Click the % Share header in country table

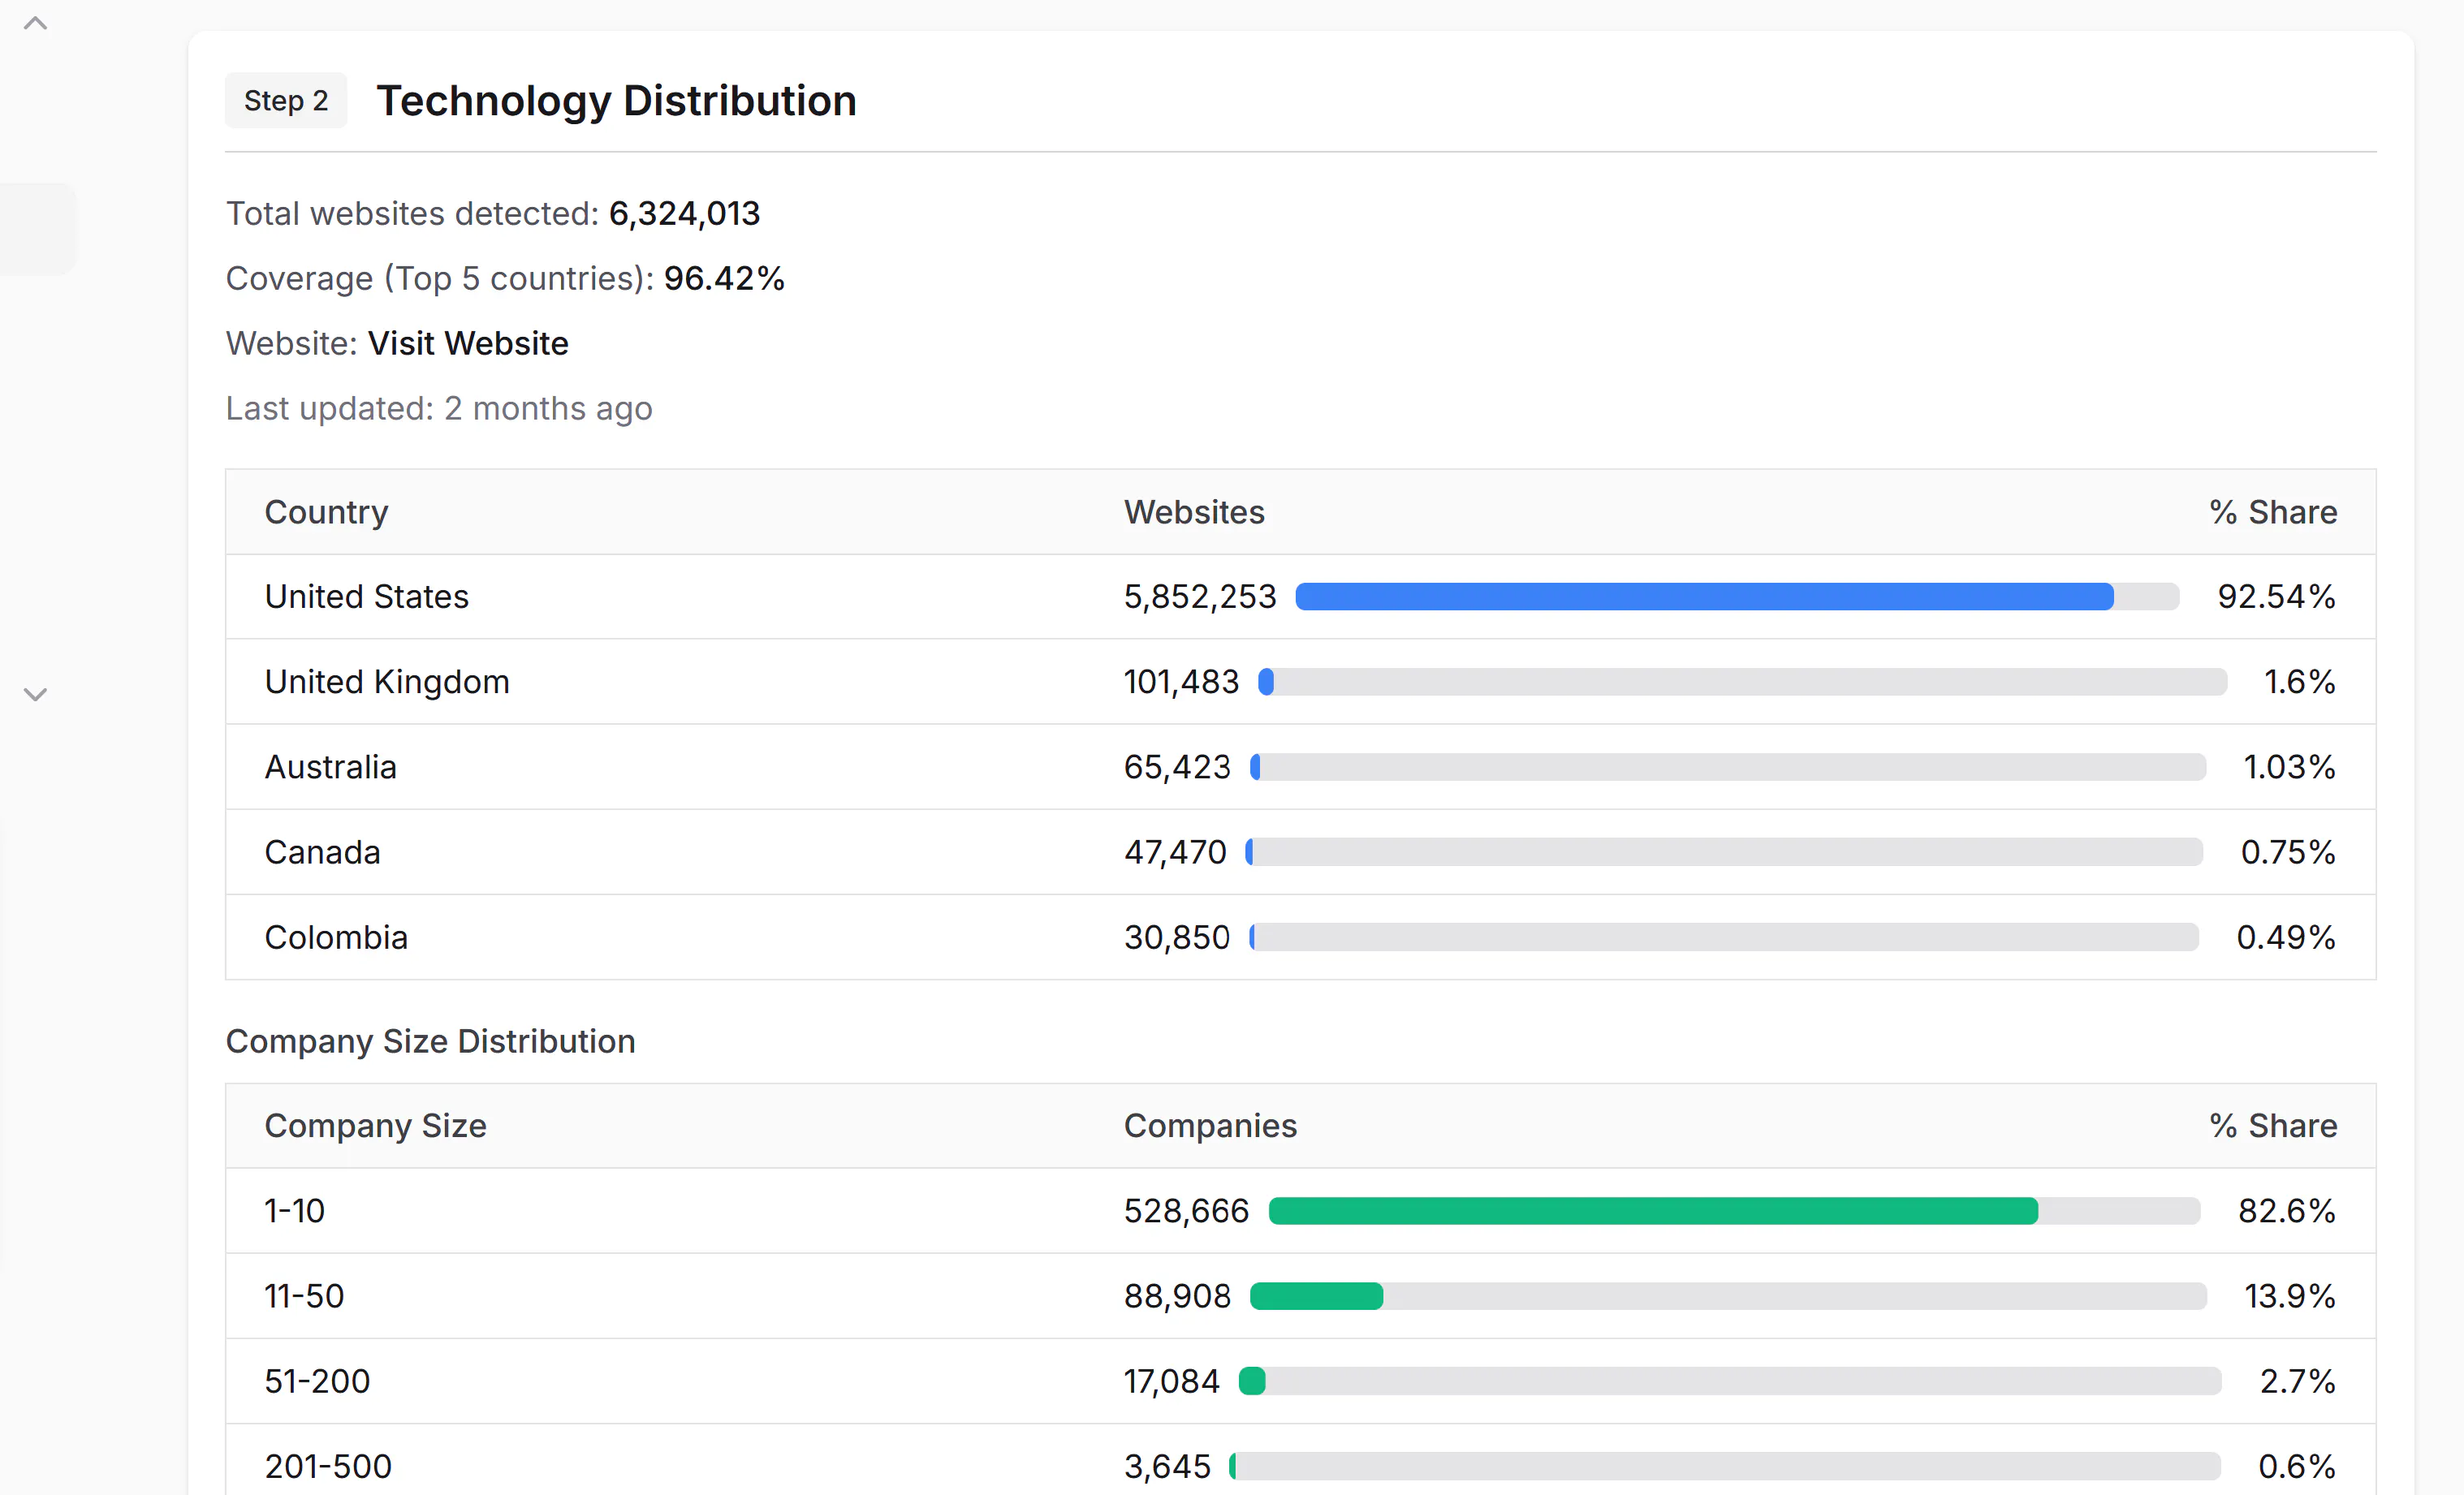(2273, 512)
